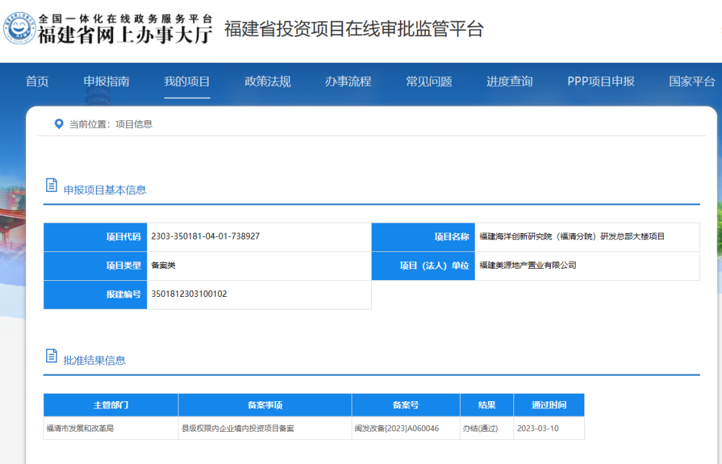Viewport: 722px width, 464px height.
Task: Open the PPP项目申报 tab
Action: [601, 82]
